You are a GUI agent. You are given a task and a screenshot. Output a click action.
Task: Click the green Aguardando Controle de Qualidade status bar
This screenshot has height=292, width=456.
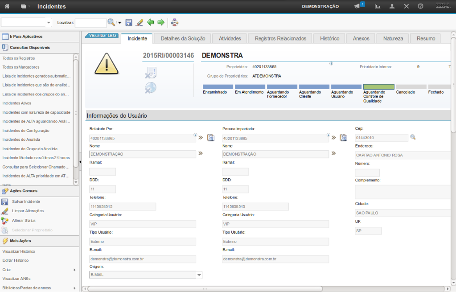(378, 87)
